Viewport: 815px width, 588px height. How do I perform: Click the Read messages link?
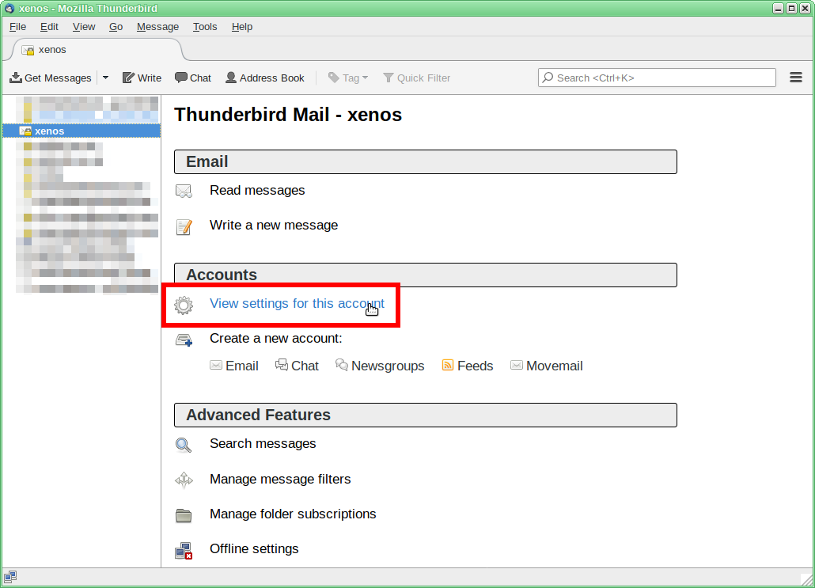point(257,190)
